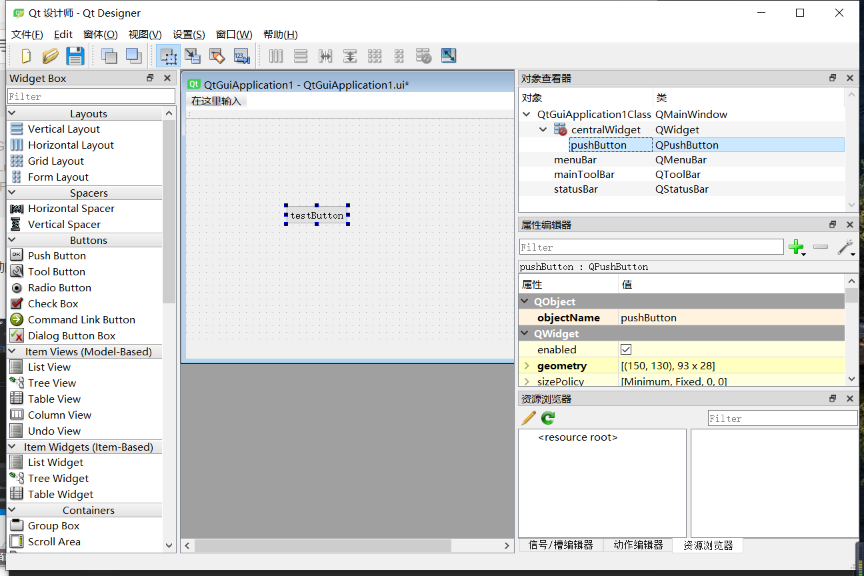
Task: Click the Widget Box filter input field
Action: pyautogui.click(x=91, y=95)
